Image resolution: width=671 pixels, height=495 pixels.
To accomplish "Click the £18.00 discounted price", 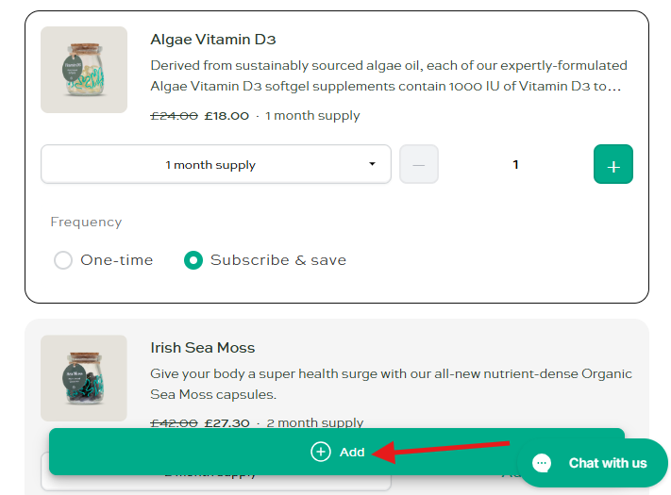I will [x=226, y=116].
